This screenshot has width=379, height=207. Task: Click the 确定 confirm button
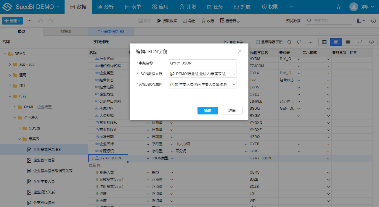(x=208, y=111)
